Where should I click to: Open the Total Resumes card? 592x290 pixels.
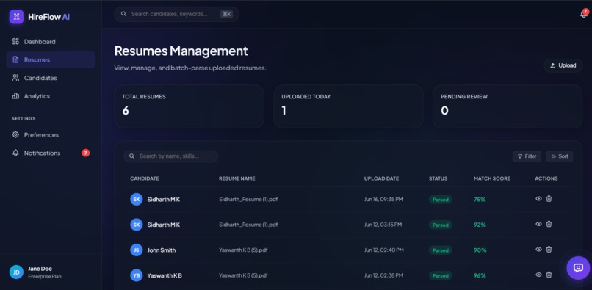pyautogui.click(x=189, y=106)
